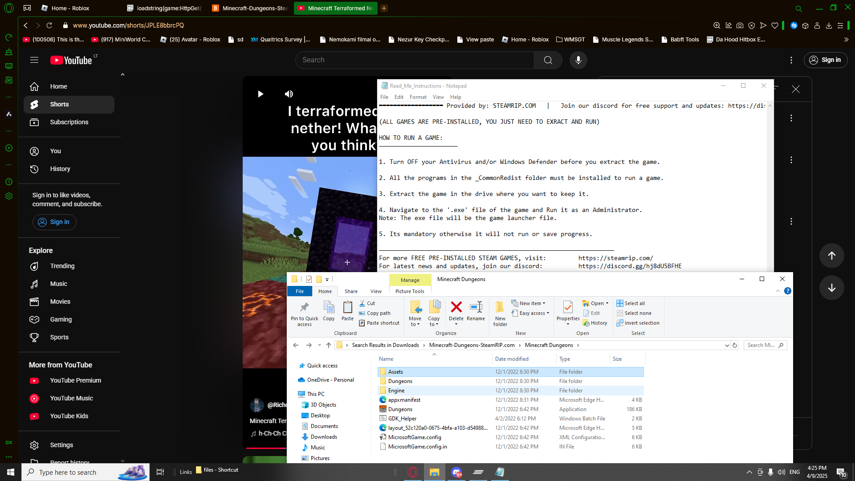
Task: Open Downloads in Explorer navigation pane
Action: point(323,437)
